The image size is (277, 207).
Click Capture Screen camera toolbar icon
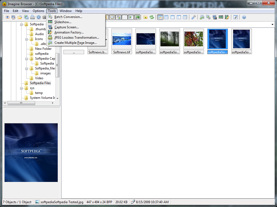click(x=215, y=17)
